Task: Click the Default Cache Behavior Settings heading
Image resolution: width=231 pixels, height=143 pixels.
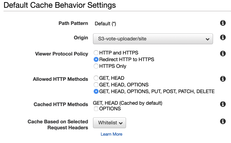Action: point(60,5)
